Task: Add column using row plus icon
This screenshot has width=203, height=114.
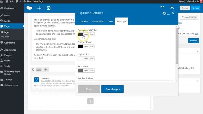Action: pos(46,70)
